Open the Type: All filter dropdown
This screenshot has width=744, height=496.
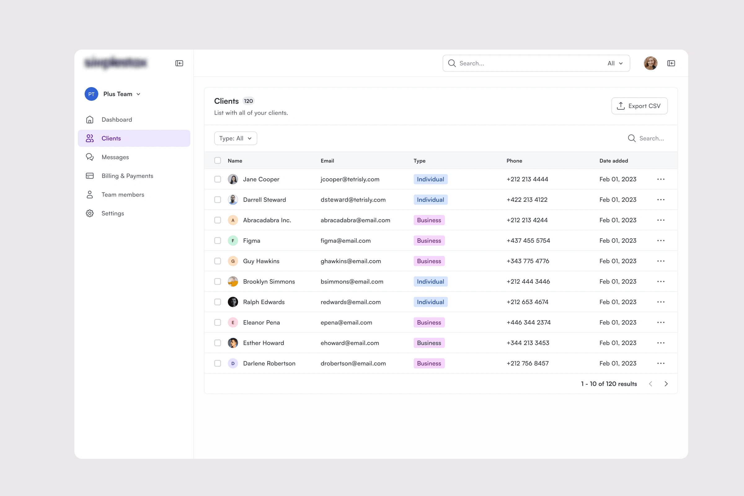(235, 138)
